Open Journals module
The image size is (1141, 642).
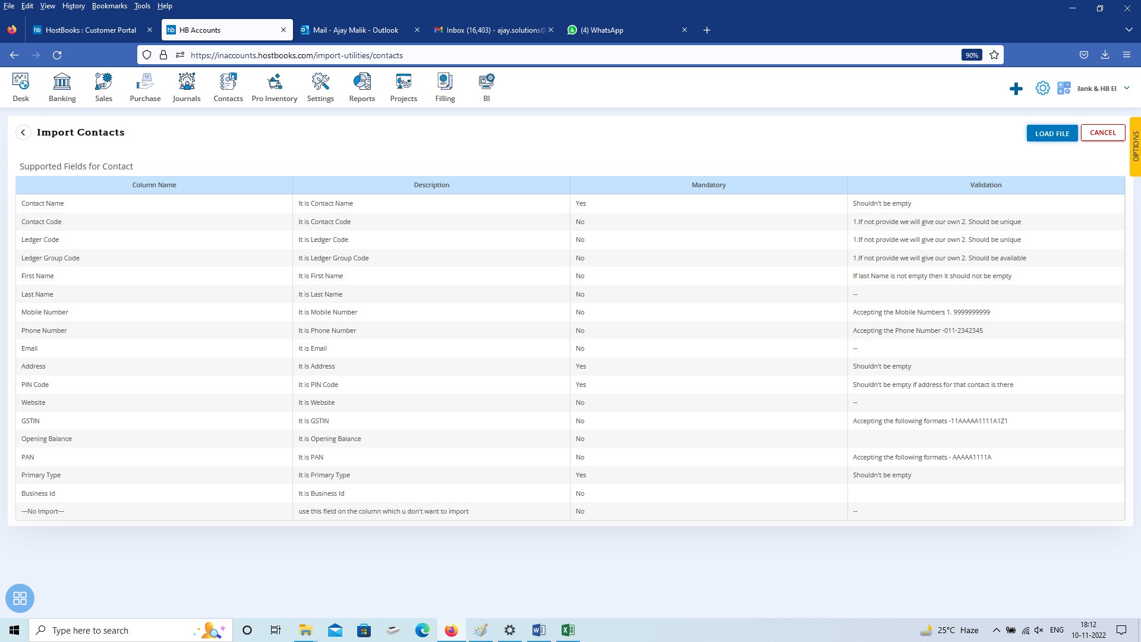coord(186,86)
